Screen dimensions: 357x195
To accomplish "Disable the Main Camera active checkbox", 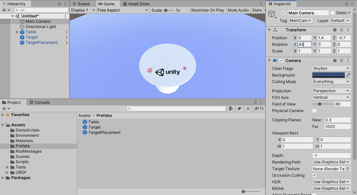I will click(283, 13).
